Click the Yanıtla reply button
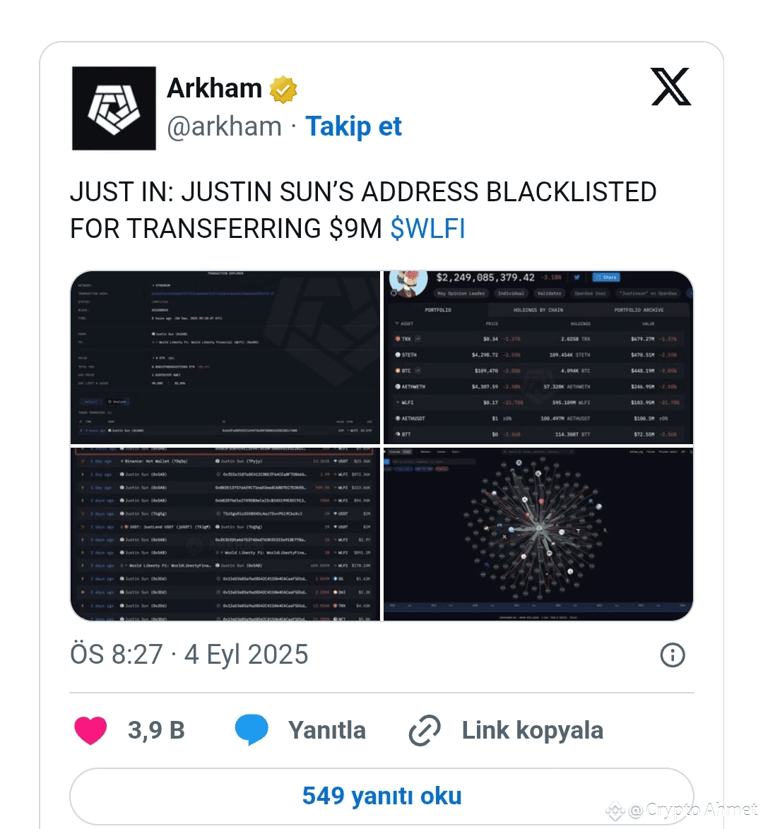Viewport: 763px width, 829px height. click(327, 730)
